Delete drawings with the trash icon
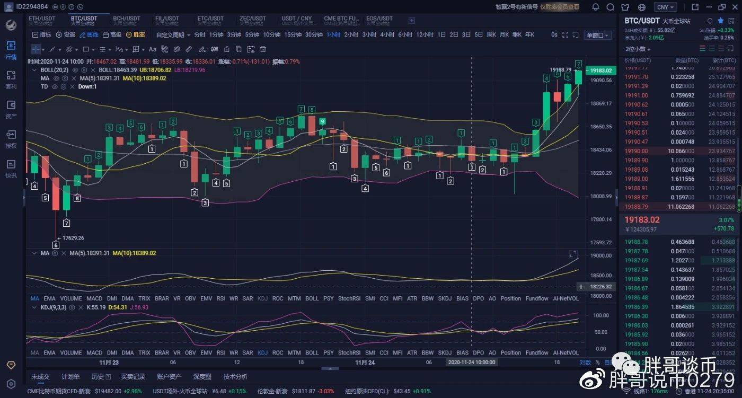Image resolution: width=742 pixels, height=398 pixels. pos(263,49)
